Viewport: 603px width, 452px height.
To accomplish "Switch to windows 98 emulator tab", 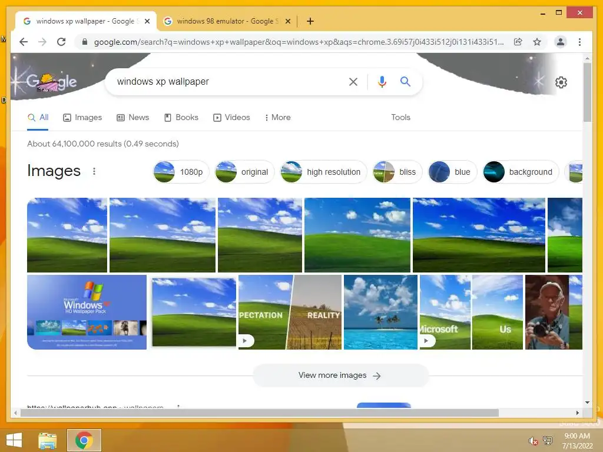I will 228,21.
